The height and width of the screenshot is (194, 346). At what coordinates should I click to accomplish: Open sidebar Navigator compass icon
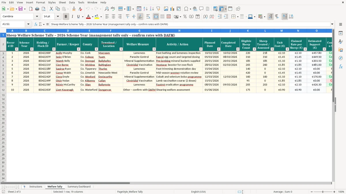click(x=341, y=58)
